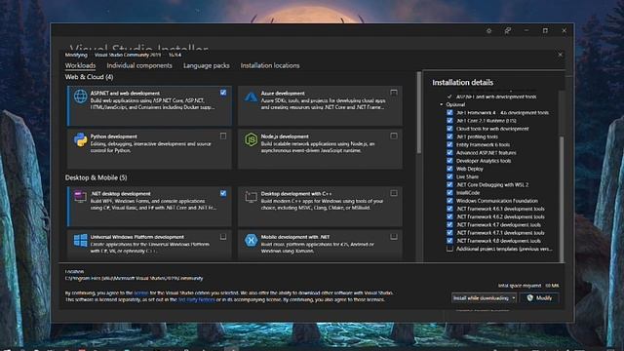Uncheck Entity Framework 6 tools option

449,144
